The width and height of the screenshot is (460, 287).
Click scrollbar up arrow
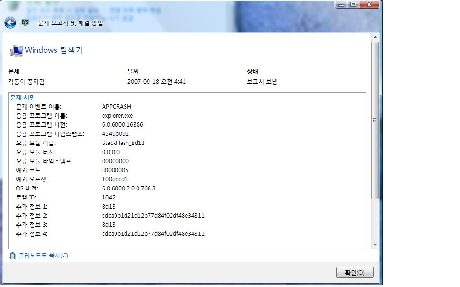click(x=375, y=37)
